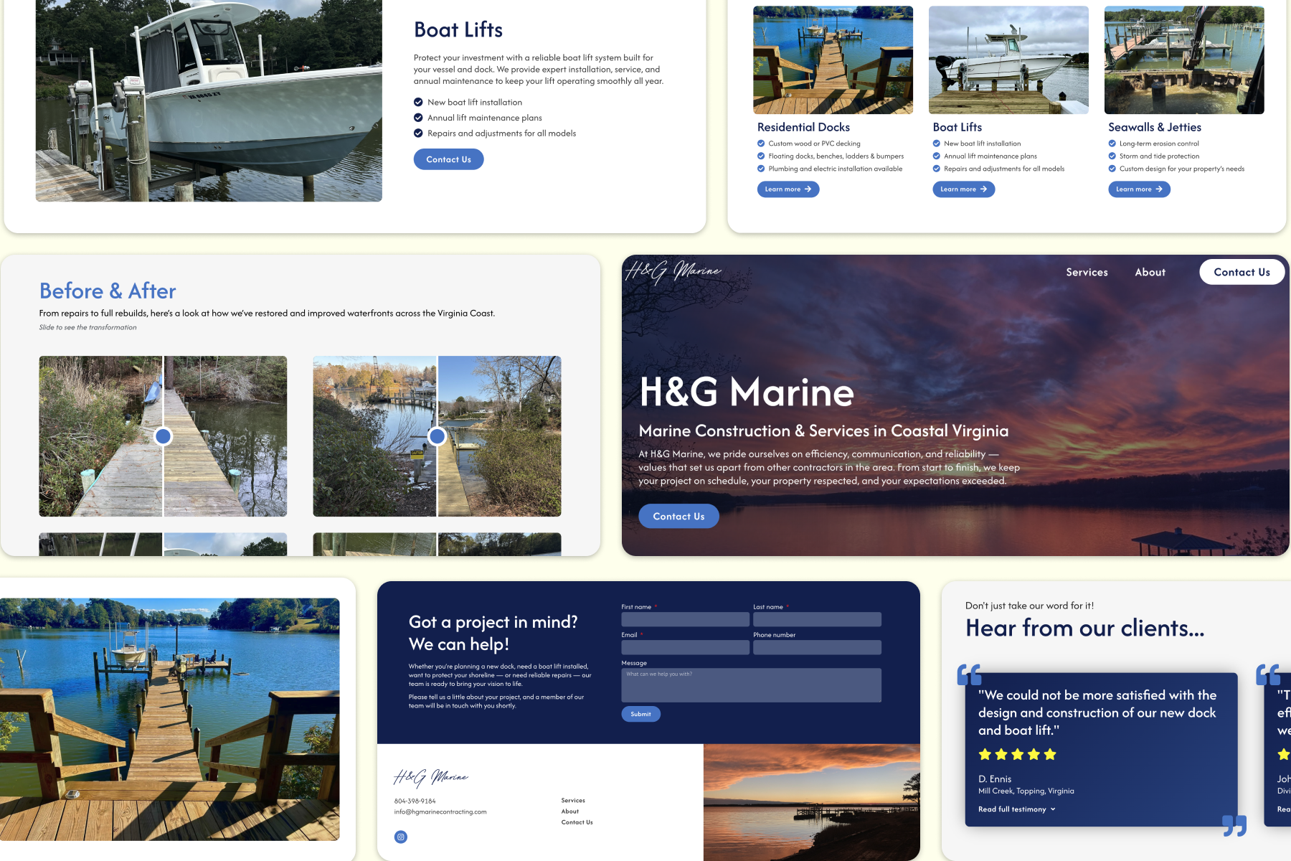Click Learn more under Residential Docks
Viewport: 1291px width, 861px height.
click(788, 189)
